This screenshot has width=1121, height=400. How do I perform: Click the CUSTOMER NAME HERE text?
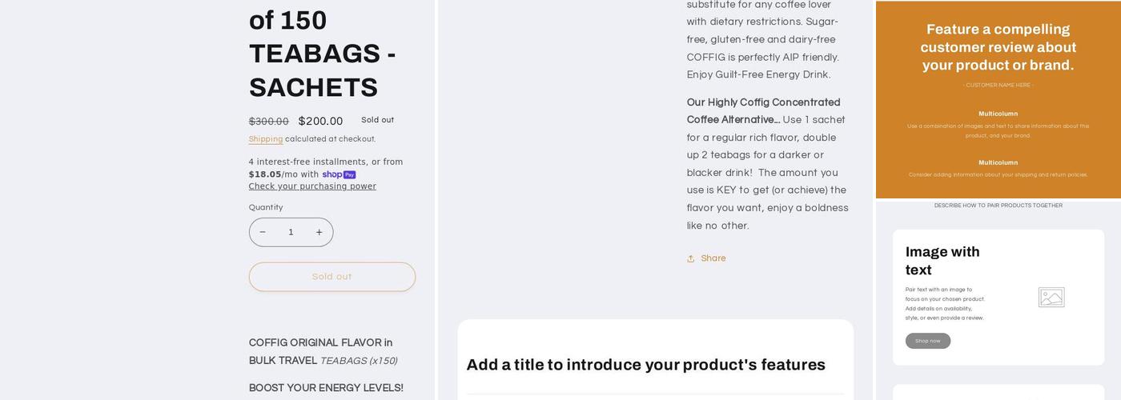tap(998, 85)
